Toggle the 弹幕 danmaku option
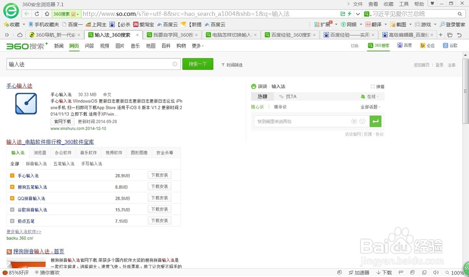Screen dimensions: 469x277 [x=378, y=87]
